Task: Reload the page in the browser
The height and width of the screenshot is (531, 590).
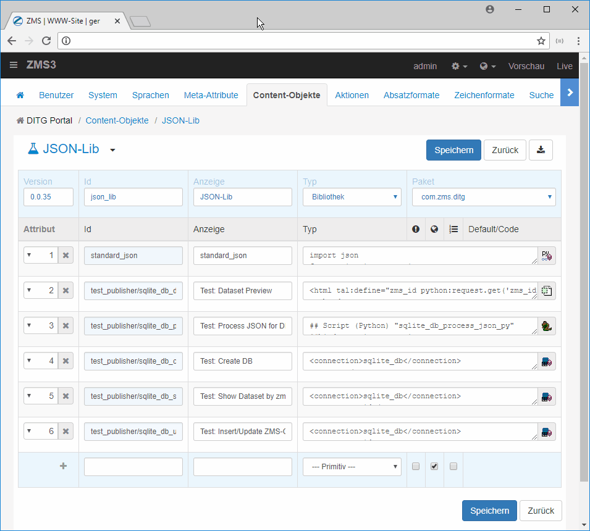Action: click(46, 41)
